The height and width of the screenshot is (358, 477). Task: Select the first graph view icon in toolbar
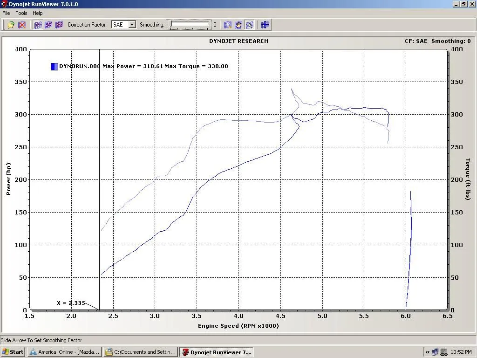pyautogui.click(x=38, y=25)
